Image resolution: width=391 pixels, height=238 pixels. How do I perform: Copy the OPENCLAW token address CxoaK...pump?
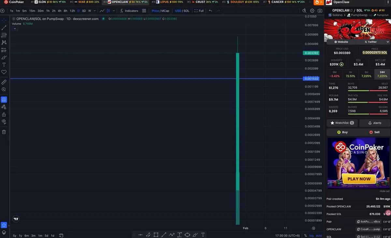(x=368, y=229)
